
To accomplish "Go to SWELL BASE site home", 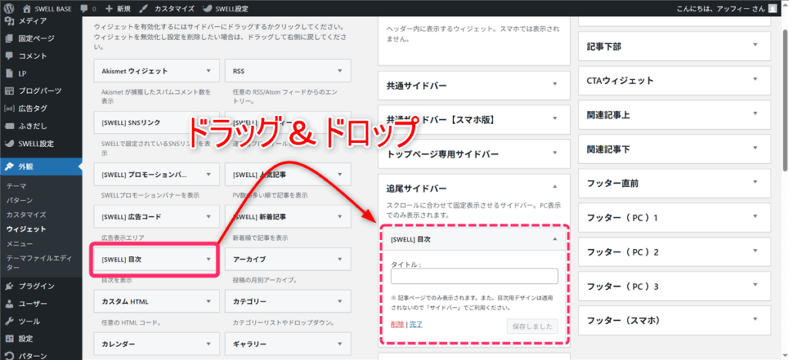I will click(46, 8).
